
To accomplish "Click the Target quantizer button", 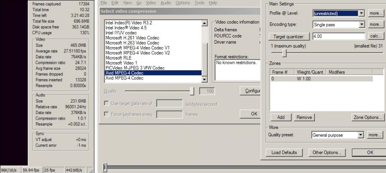I will tap(289, 36).
